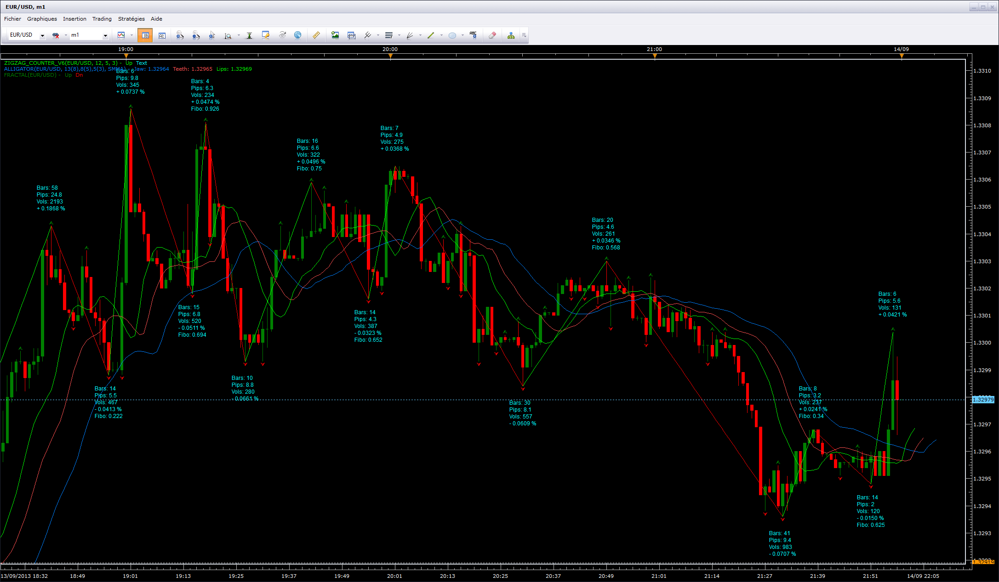Click the picture landscape icon
The height and width of the screenshot is (582, 999).
point(335,35)
